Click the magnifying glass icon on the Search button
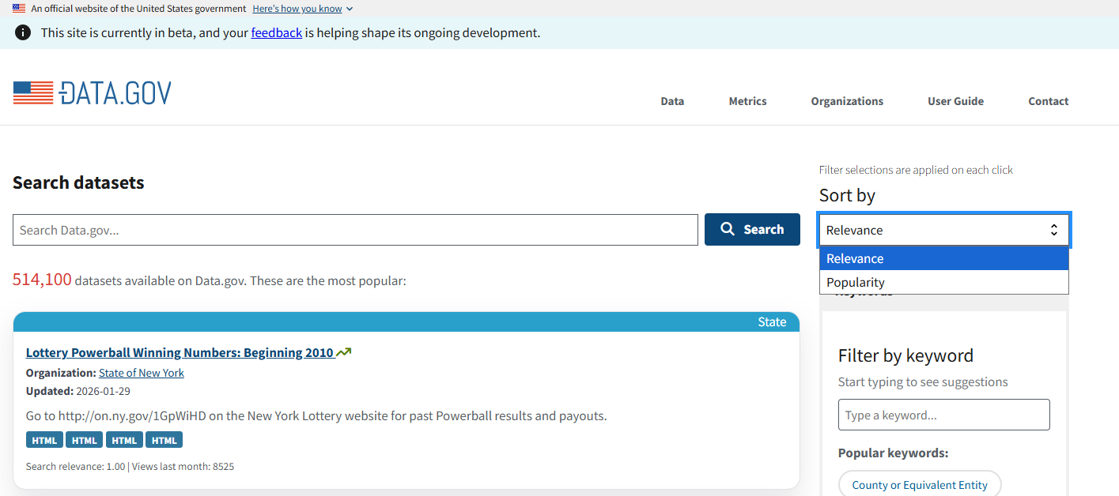 pos(728,229)
